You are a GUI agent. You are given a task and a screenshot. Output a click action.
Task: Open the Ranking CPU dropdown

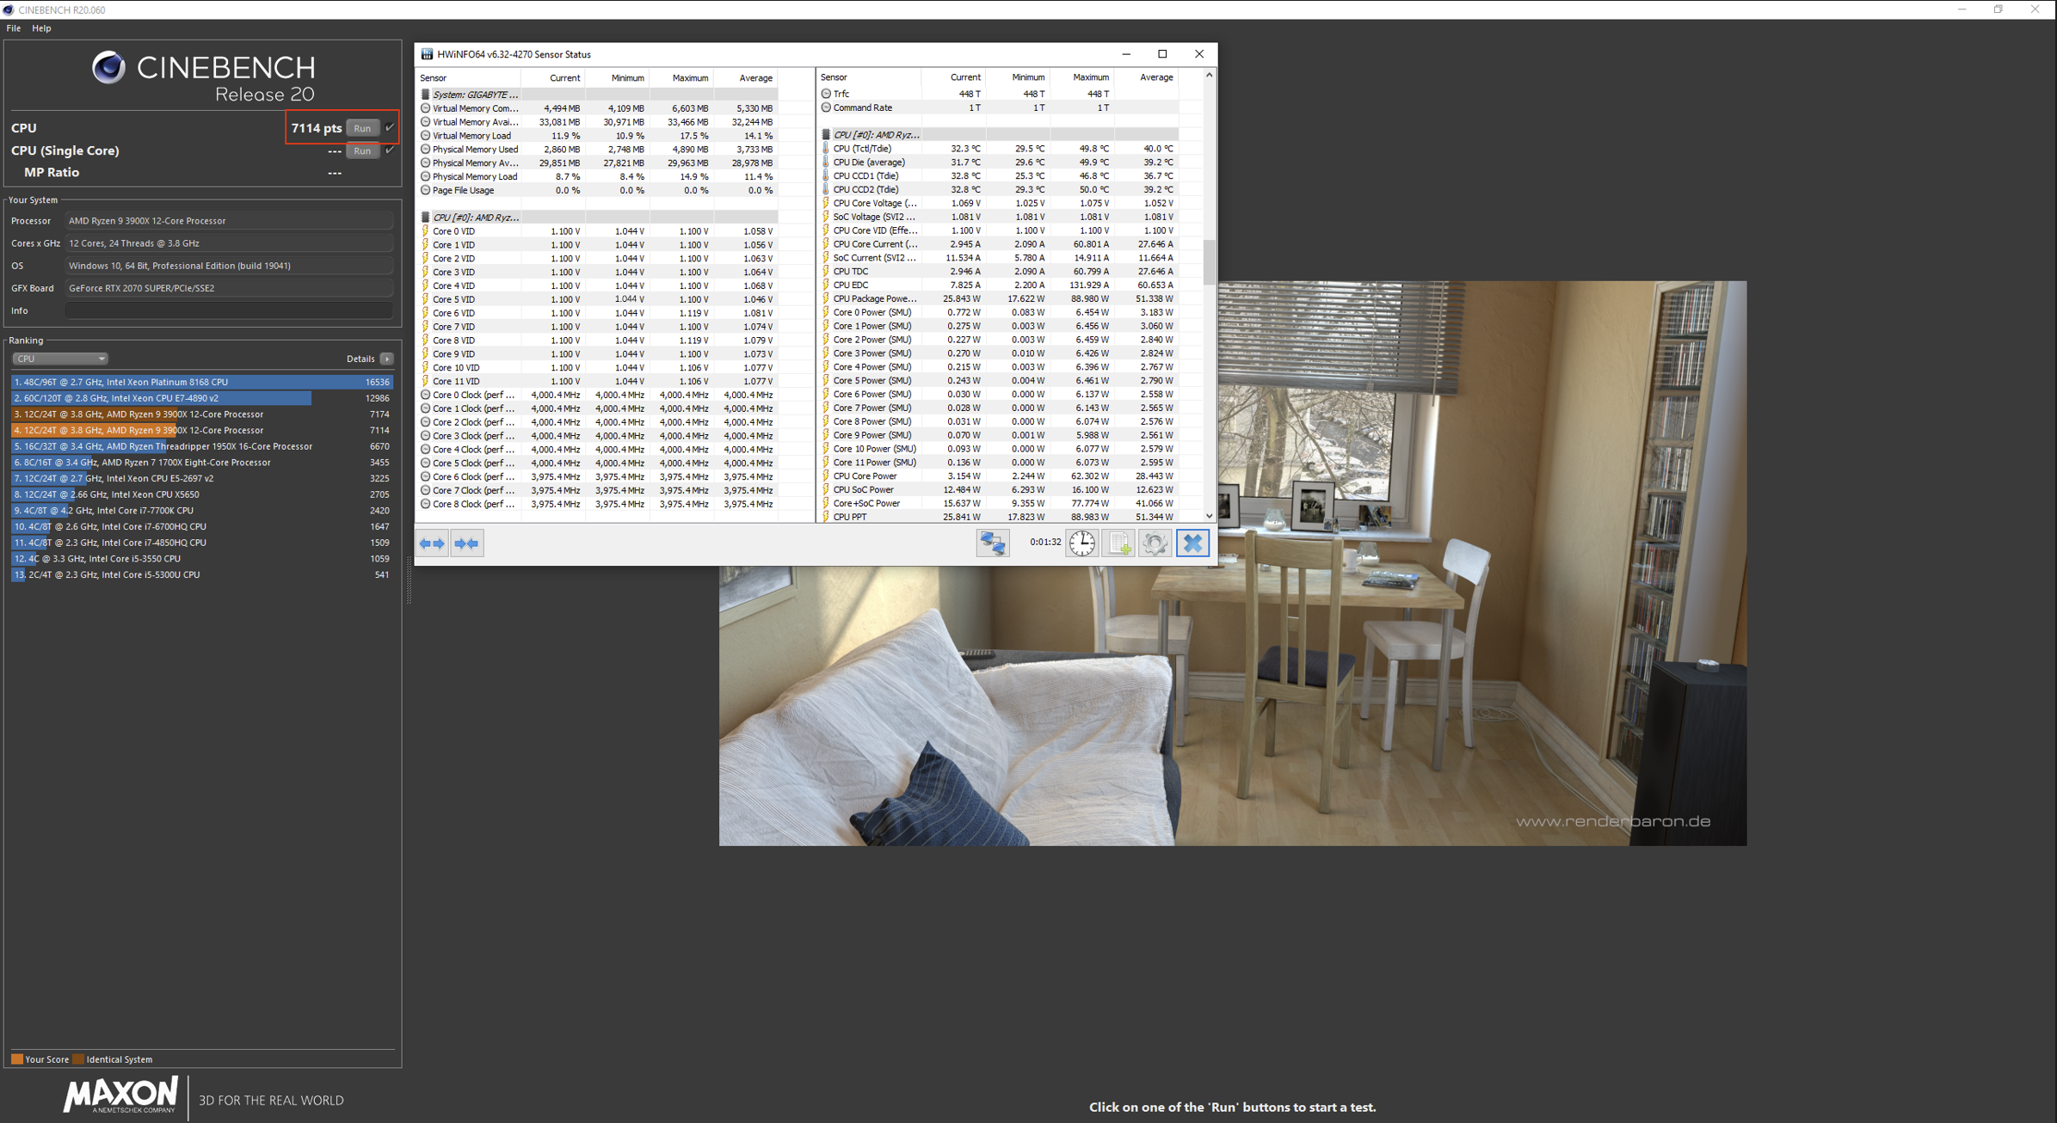click(59, 359)
